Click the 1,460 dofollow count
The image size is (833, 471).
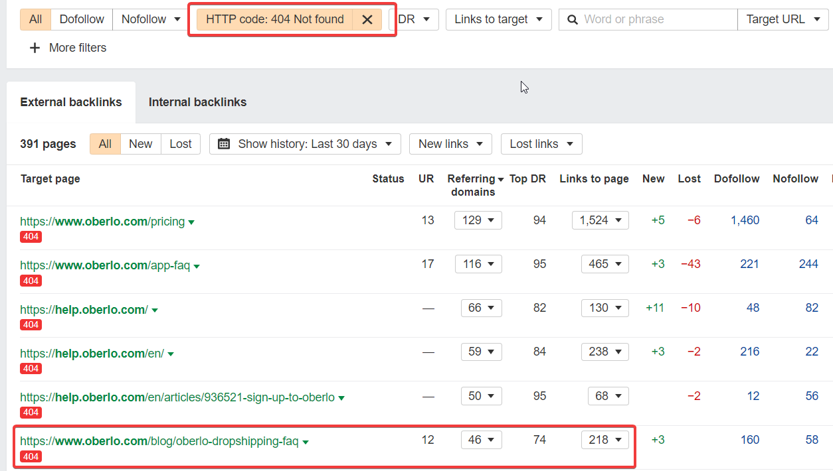pos(745,220)
